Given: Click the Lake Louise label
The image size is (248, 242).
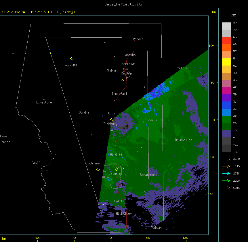Looking at the screenshot, I should [5, 139].
